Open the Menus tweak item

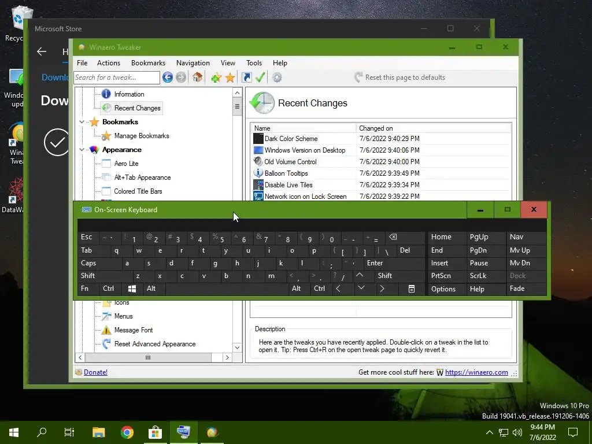click(x=124, y=316)
